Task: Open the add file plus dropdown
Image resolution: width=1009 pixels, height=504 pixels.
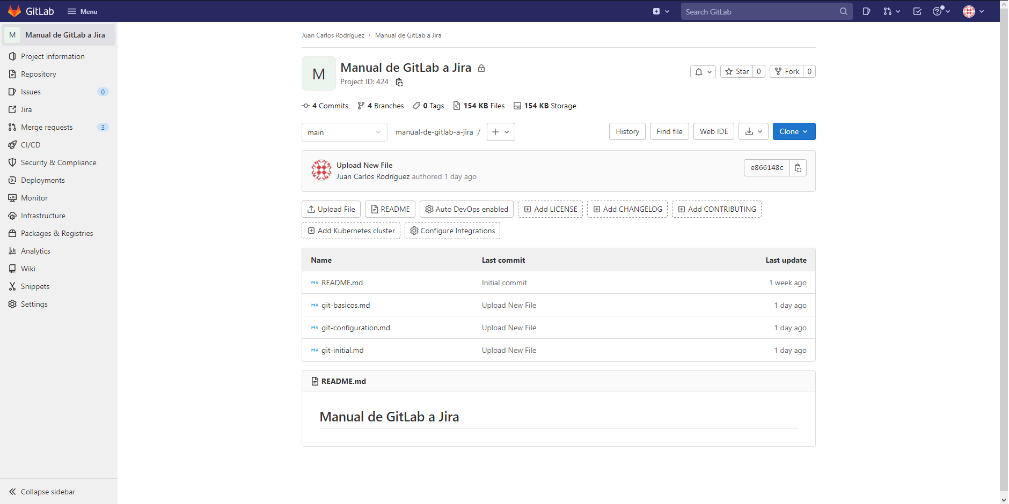Action: click(x=501, y=132)
